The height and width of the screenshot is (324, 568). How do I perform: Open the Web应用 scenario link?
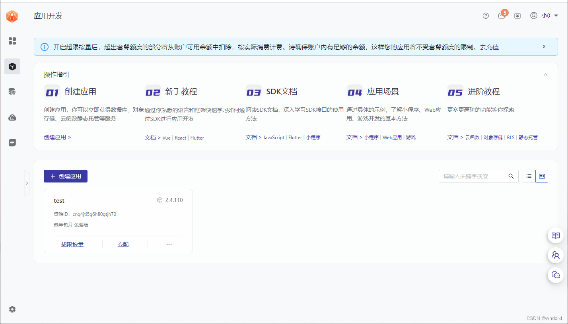pos(392,138)
